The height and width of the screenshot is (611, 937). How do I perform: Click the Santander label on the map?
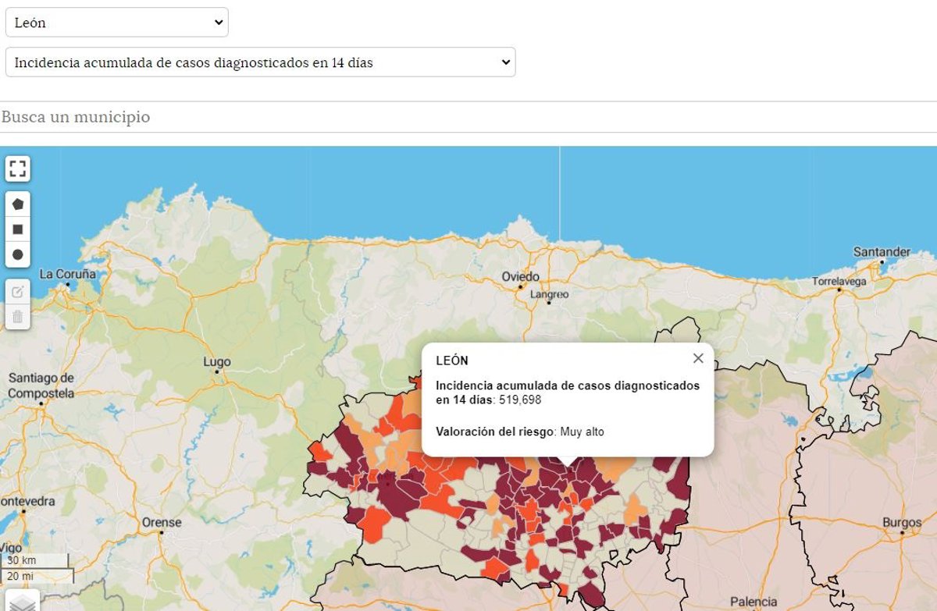coord(882,252)
